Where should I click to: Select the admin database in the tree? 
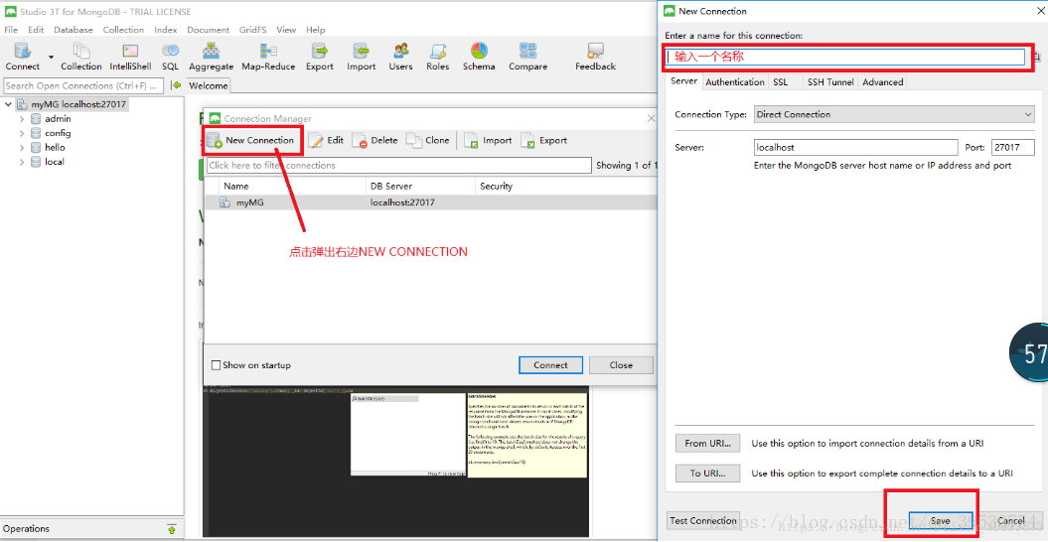coord(58,119)
